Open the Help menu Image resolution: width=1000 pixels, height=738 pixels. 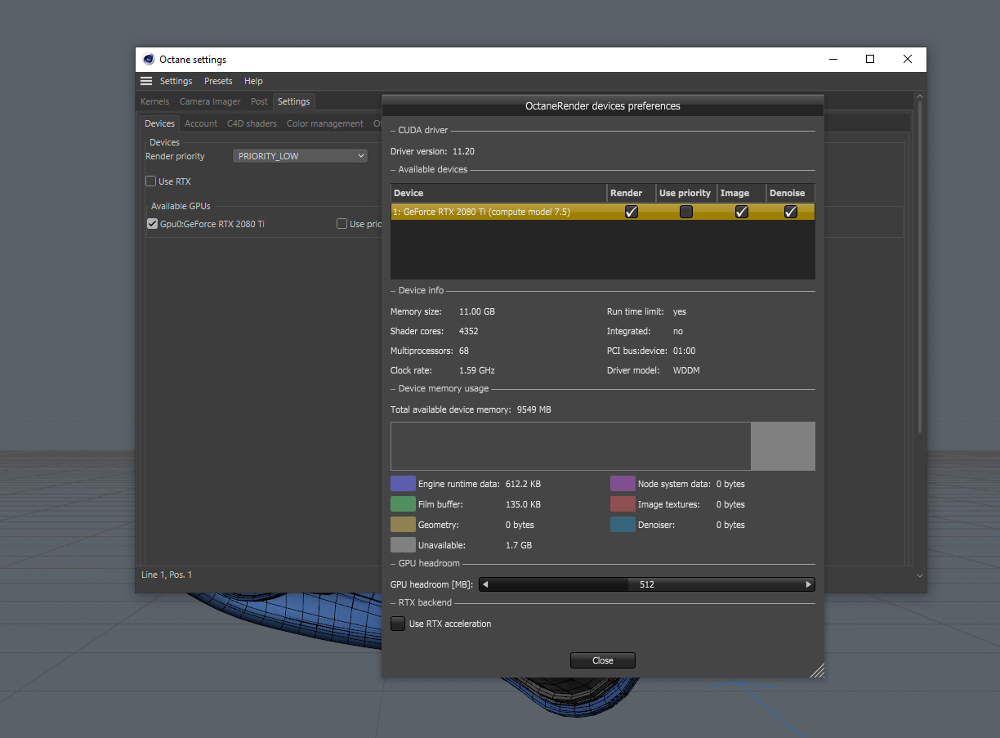[253, 81]
